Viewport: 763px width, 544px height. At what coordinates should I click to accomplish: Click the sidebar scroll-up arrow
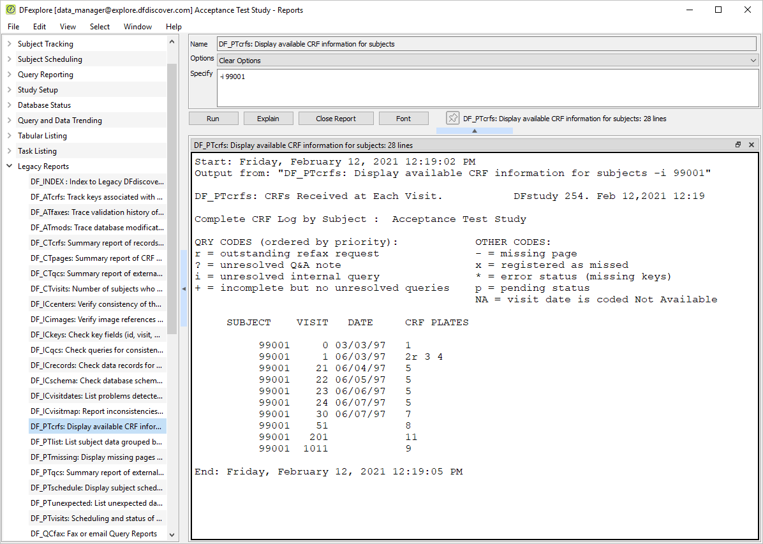pyautogui.click(x=172, y=42)
